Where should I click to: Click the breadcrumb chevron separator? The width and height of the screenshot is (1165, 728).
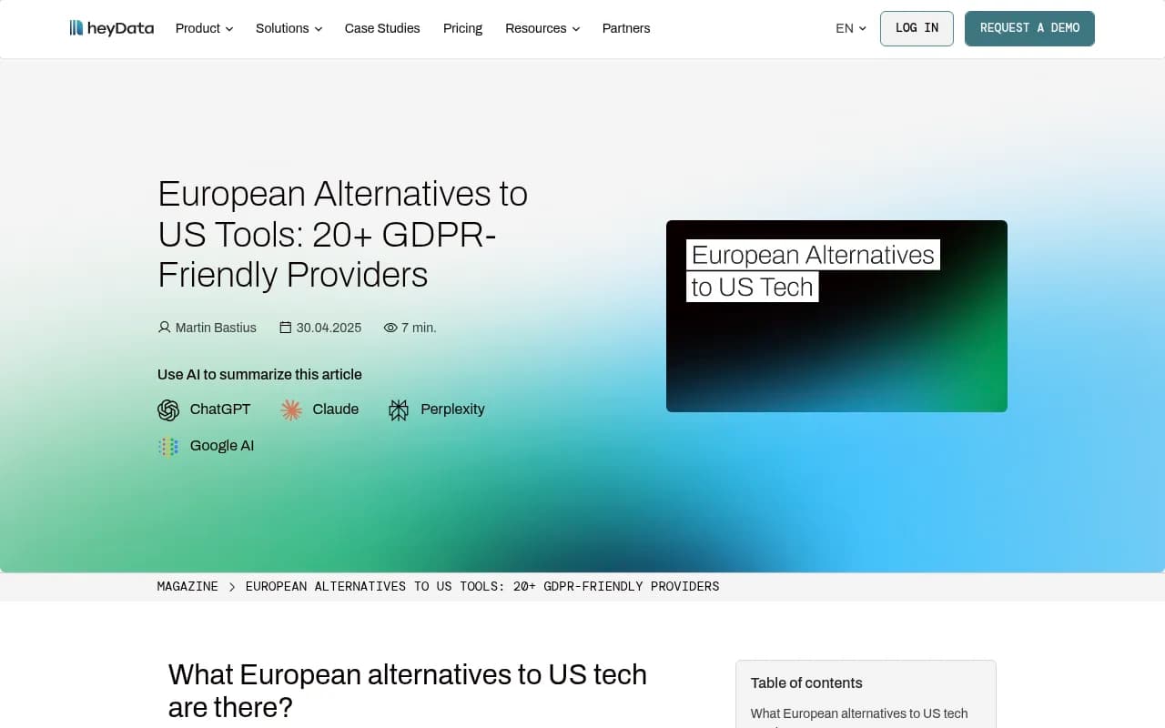point(232,587)
